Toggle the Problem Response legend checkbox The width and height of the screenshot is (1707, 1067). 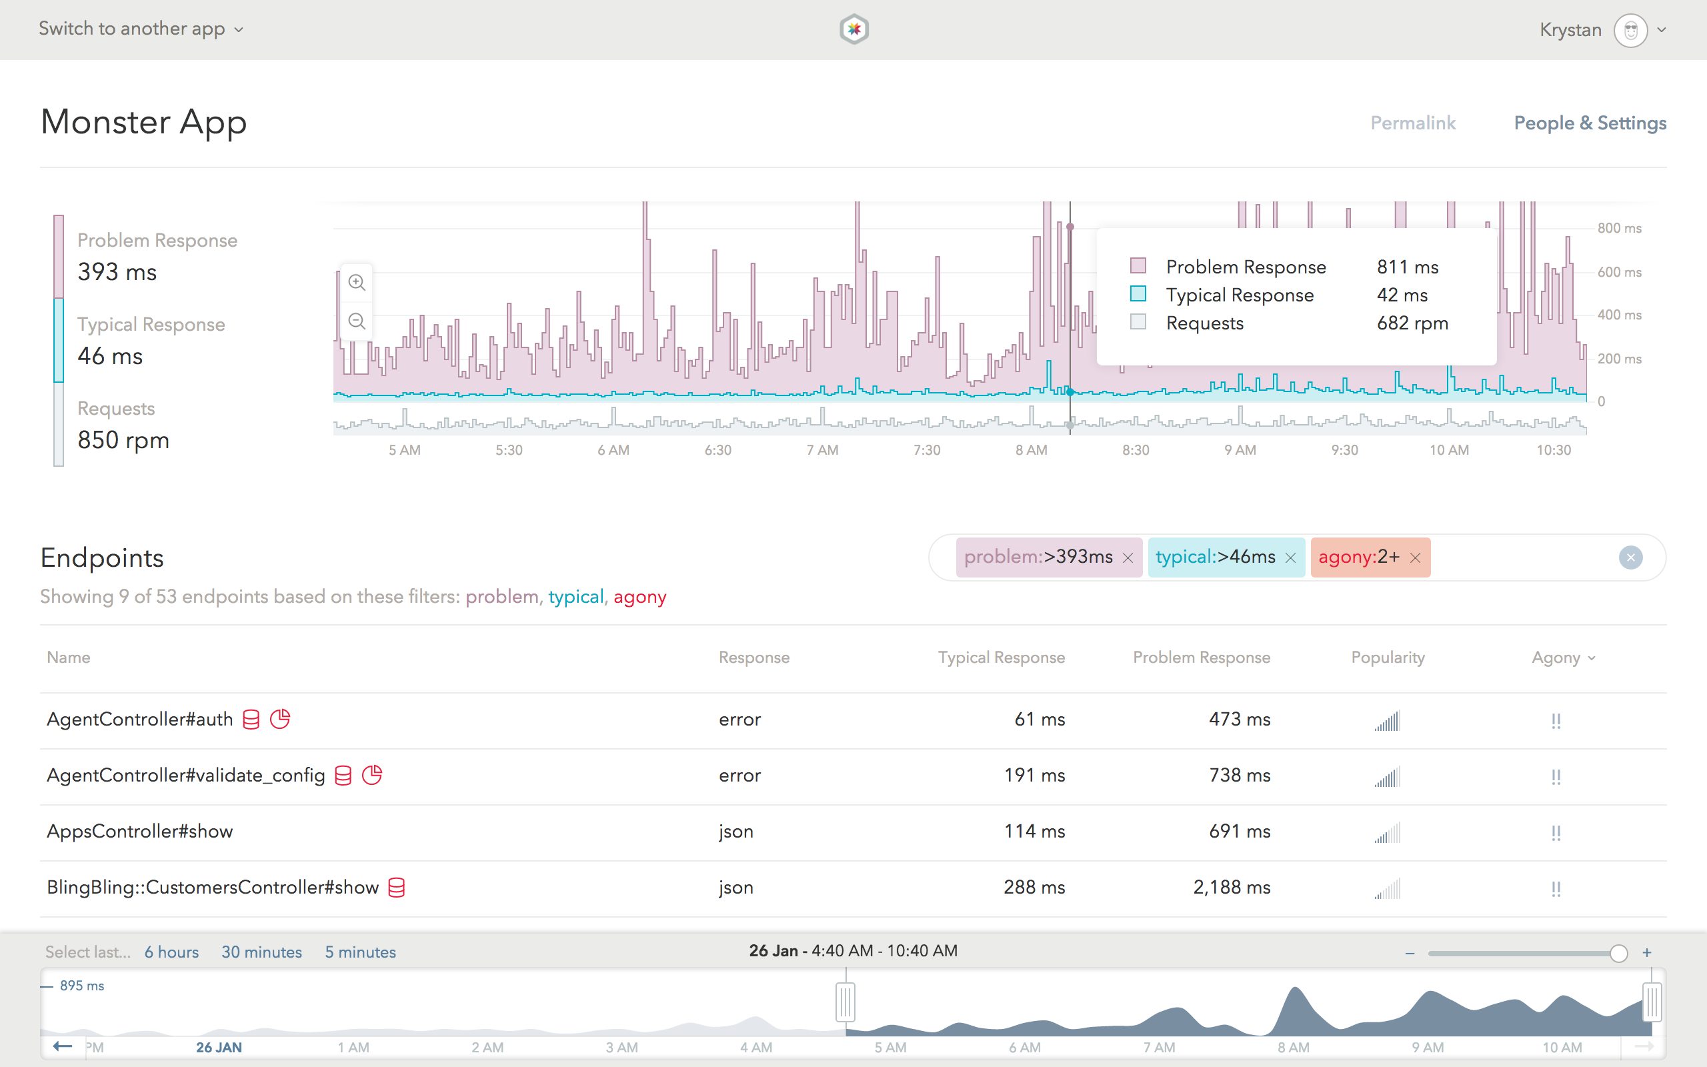pyautogui.click(x=1138, y=266)
